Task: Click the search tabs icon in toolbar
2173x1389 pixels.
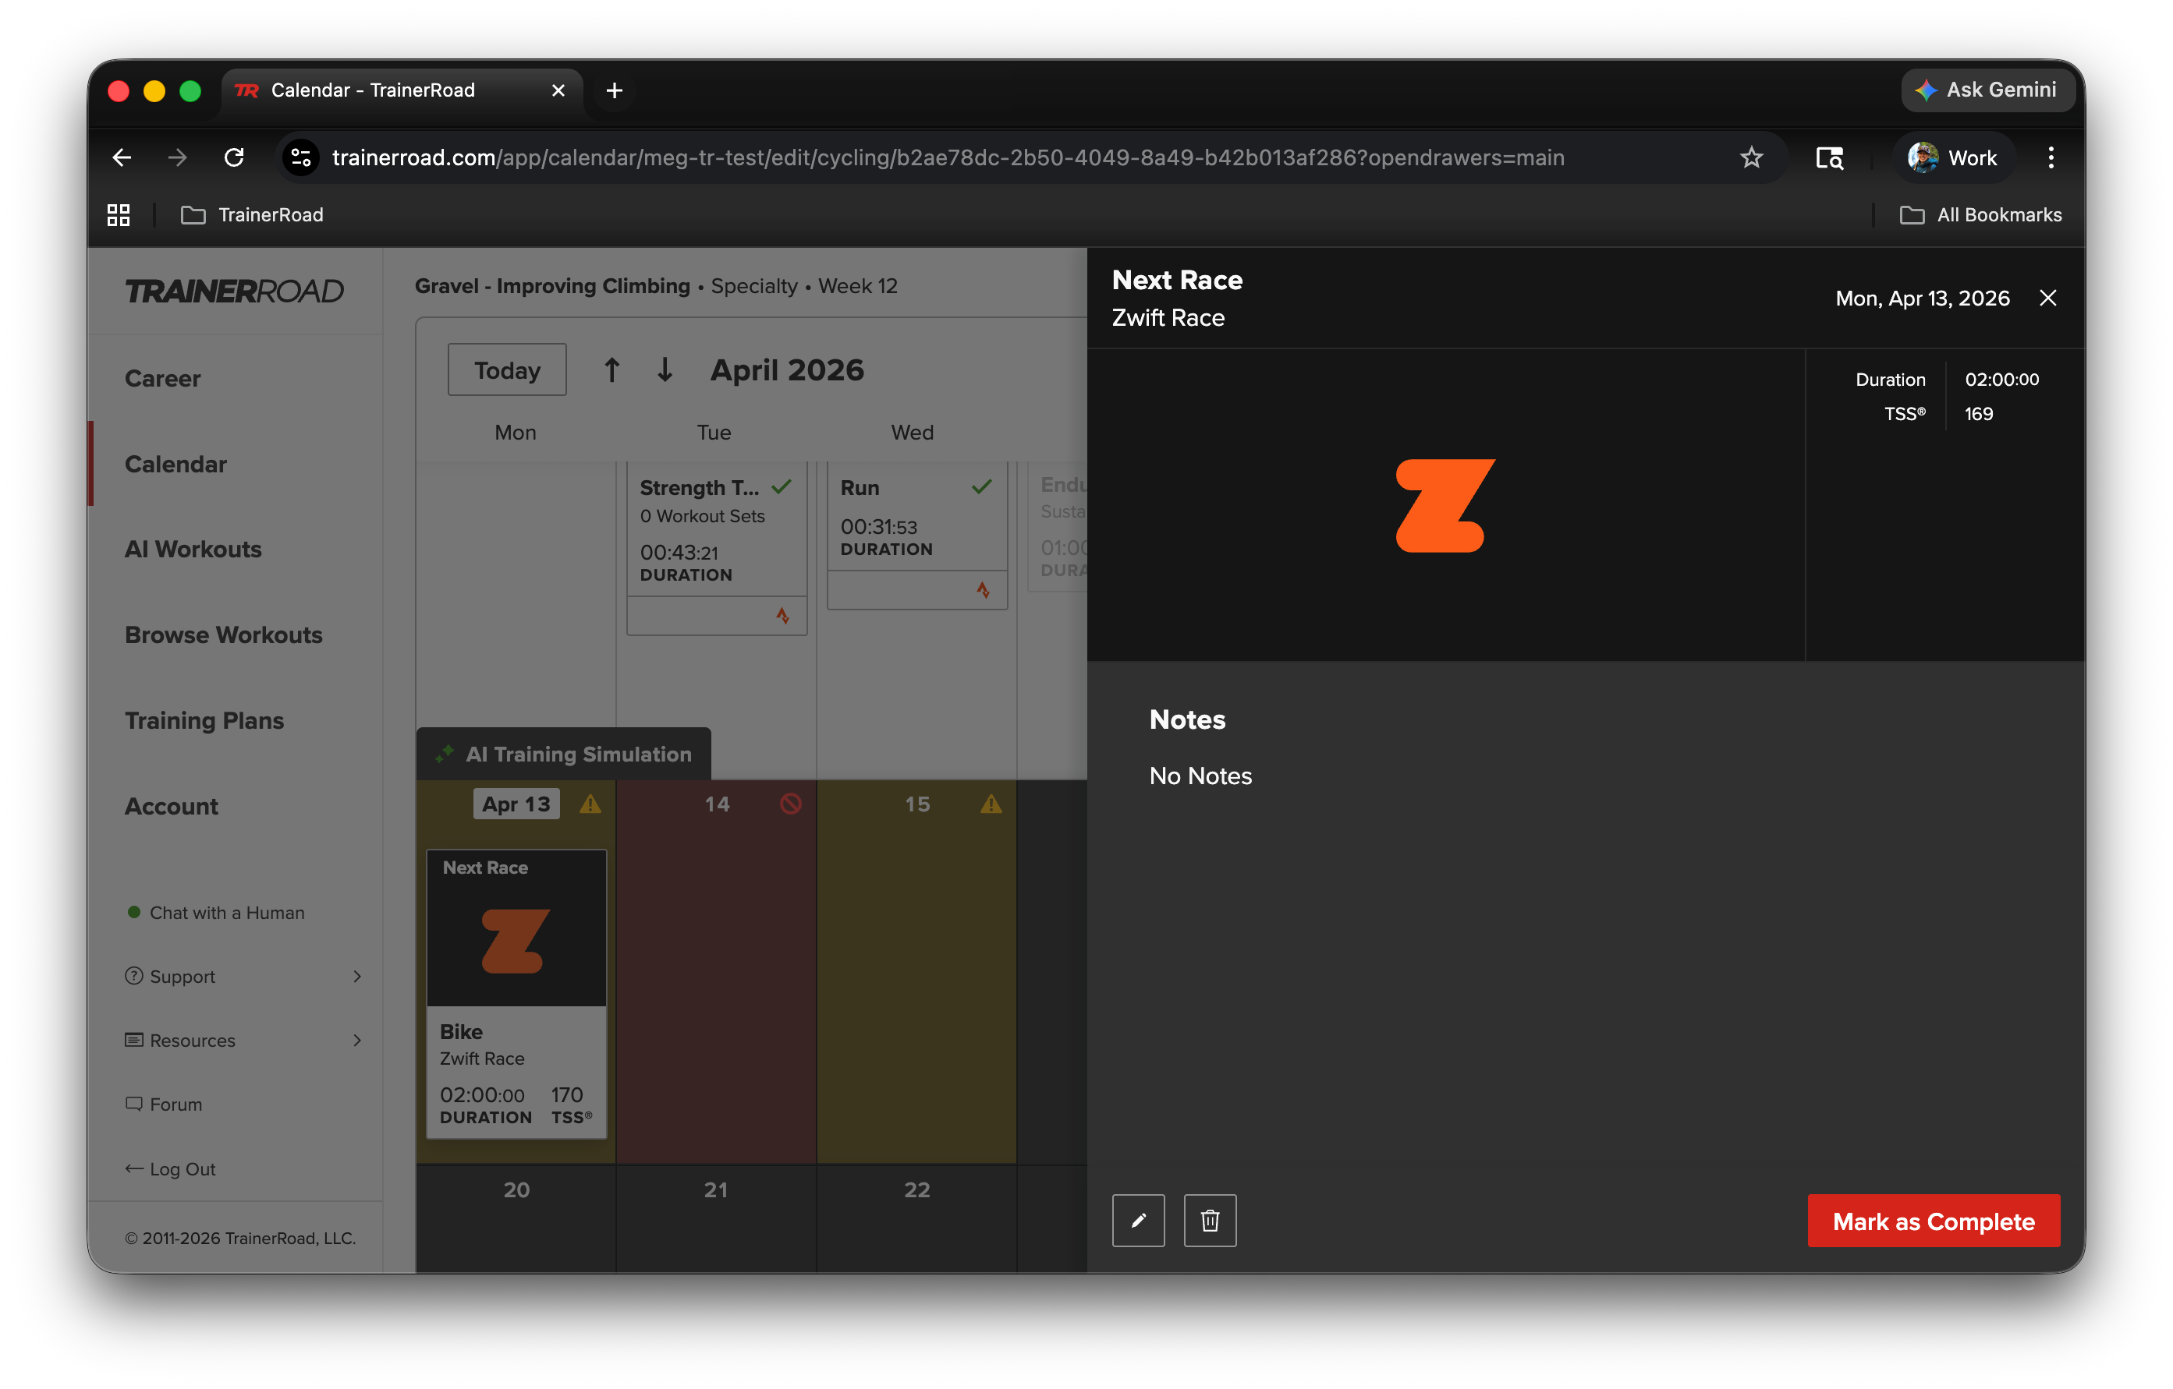Action: point(1829,157)
